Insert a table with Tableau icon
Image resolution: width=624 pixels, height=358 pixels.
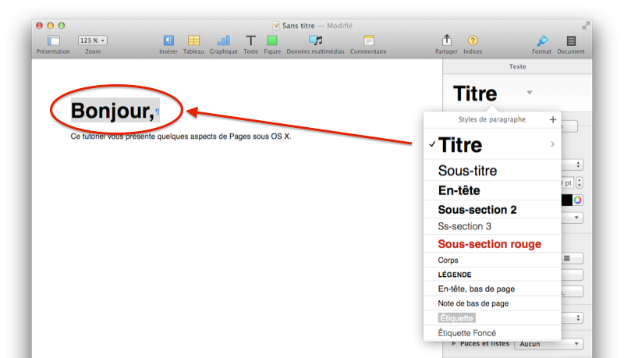point(193,41)
